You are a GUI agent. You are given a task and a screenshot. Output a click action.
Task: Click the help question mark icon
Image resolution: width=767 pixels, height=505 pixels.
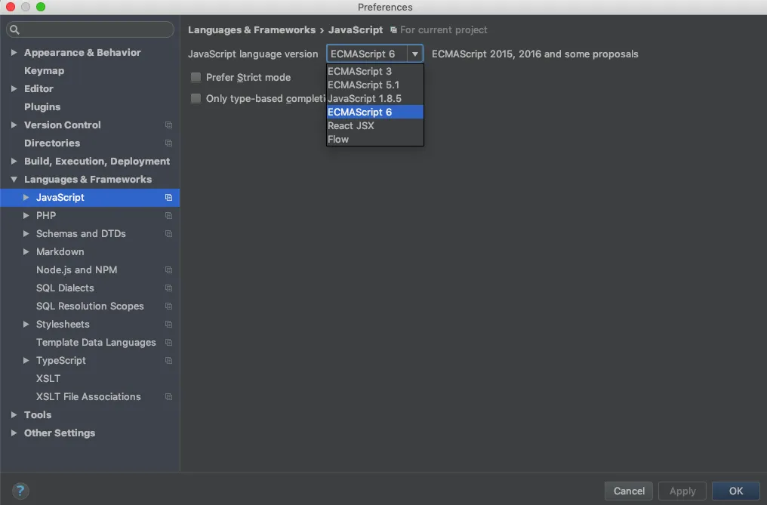click(20, 491)
